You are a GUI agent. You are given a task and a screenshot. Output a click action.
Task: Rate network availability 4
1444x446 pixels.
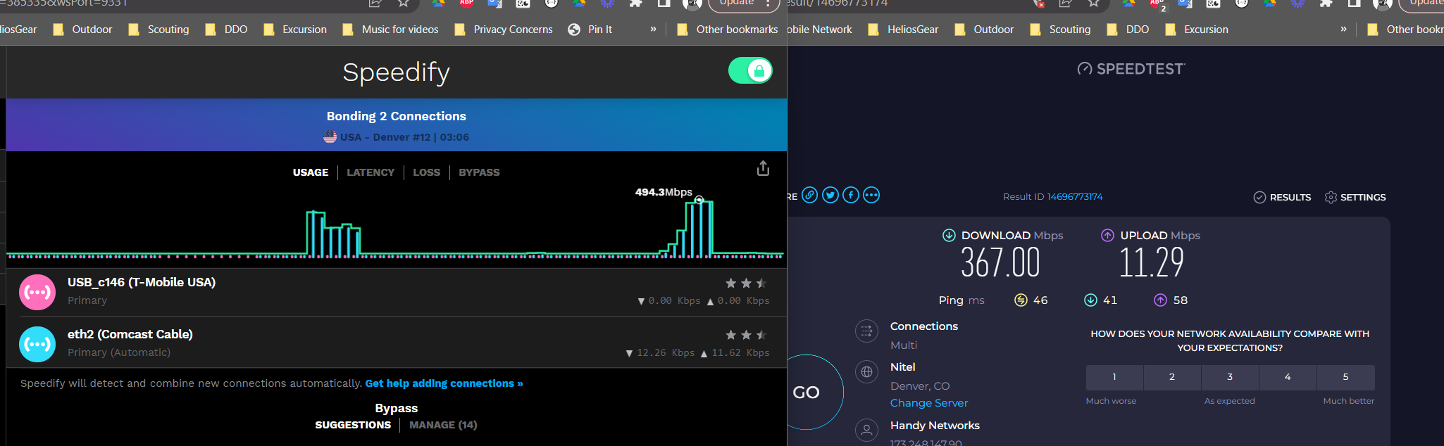(1288, 377)
